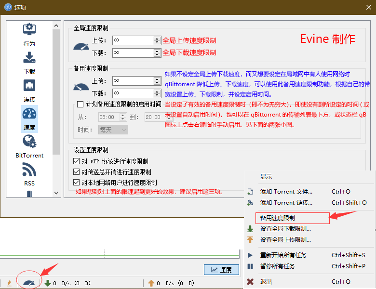The image size is (376, 289).
Task: Enable 计划备用速度限制的启用时间 checkbox
Action: (80, 104)
